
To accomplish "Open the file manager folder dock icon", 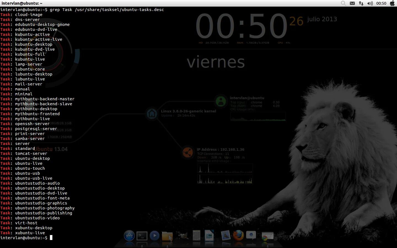I will click(167, 236).
